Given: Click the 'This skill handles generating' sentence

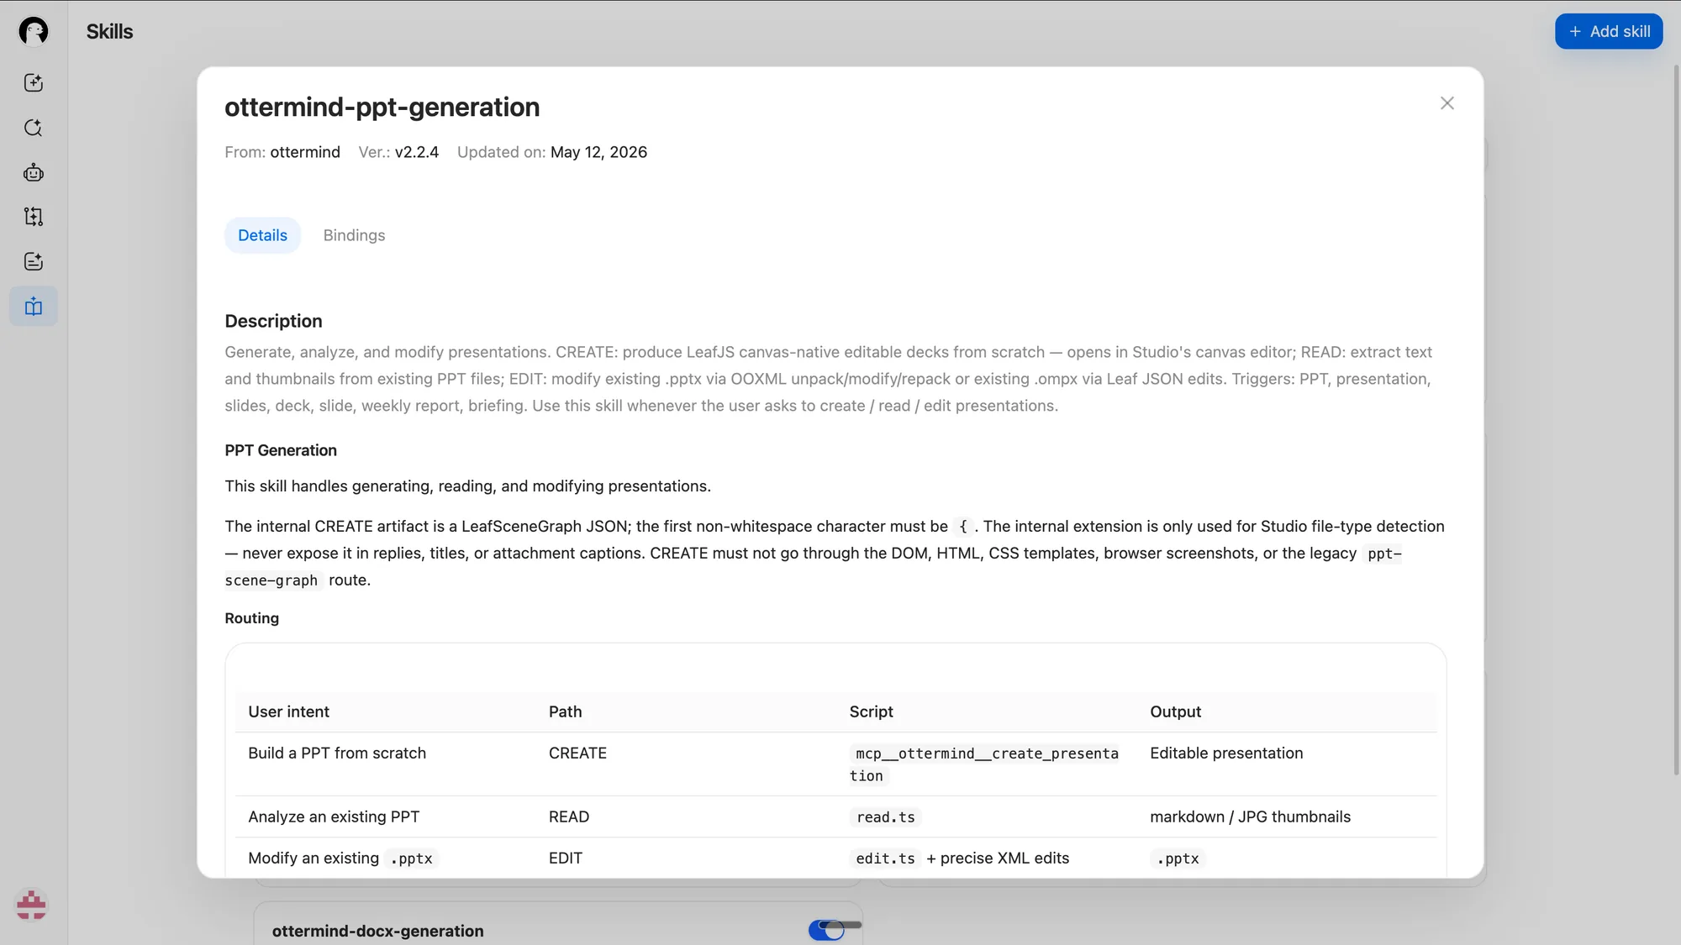Looking at the screenshot, I should tap(467, 486).
